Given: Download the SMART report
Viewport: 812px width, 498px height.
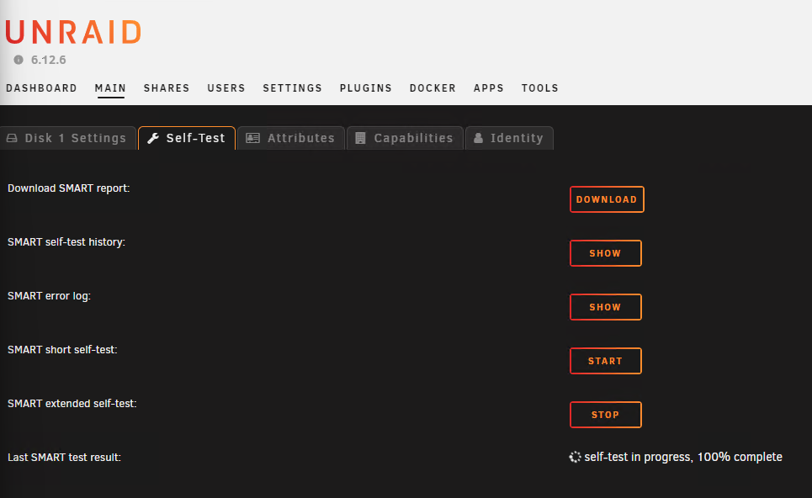Looking at the screenshot, I should [x=607, y=199].
